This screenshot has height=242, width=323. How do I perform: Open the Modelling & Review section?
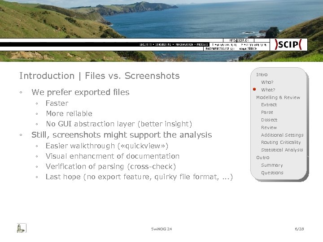coord(278,97)
